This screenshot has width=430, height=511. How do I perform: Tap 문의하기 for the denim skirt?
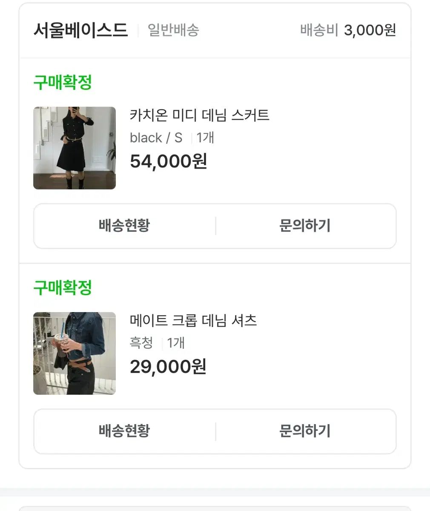pyautogui.click(x=305, y=226)
